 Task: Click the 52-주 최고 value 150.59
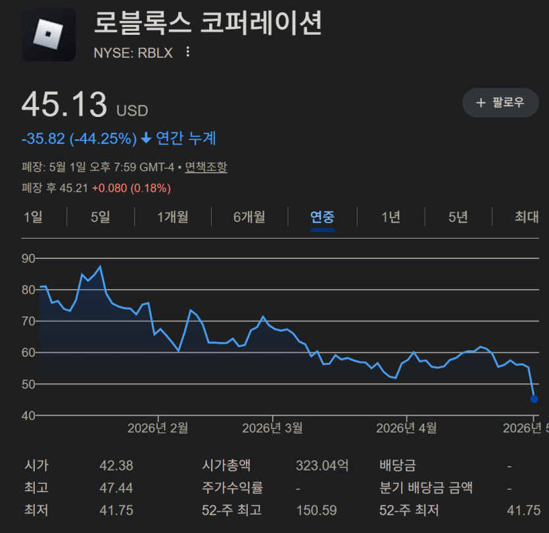click(316, 510)
